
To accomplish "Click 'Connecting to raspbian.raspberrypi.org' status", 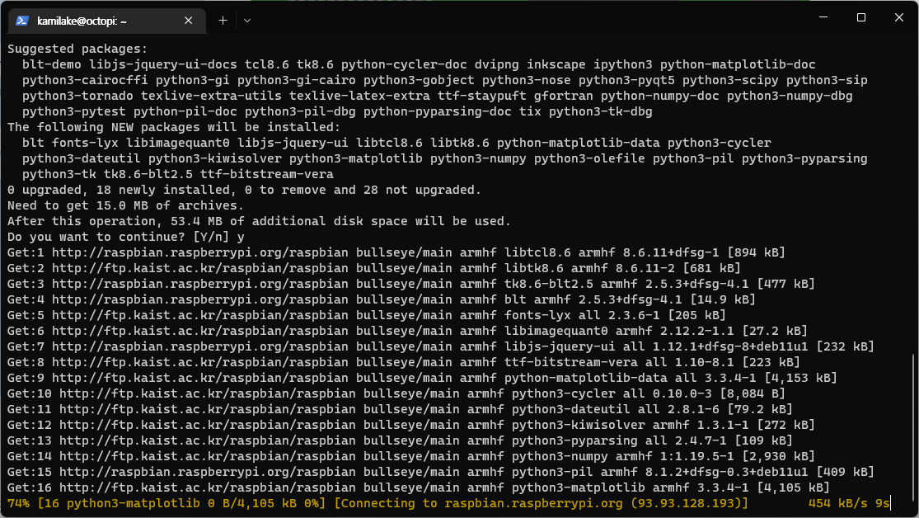I will pyautogui.click(x=541, y=503).
